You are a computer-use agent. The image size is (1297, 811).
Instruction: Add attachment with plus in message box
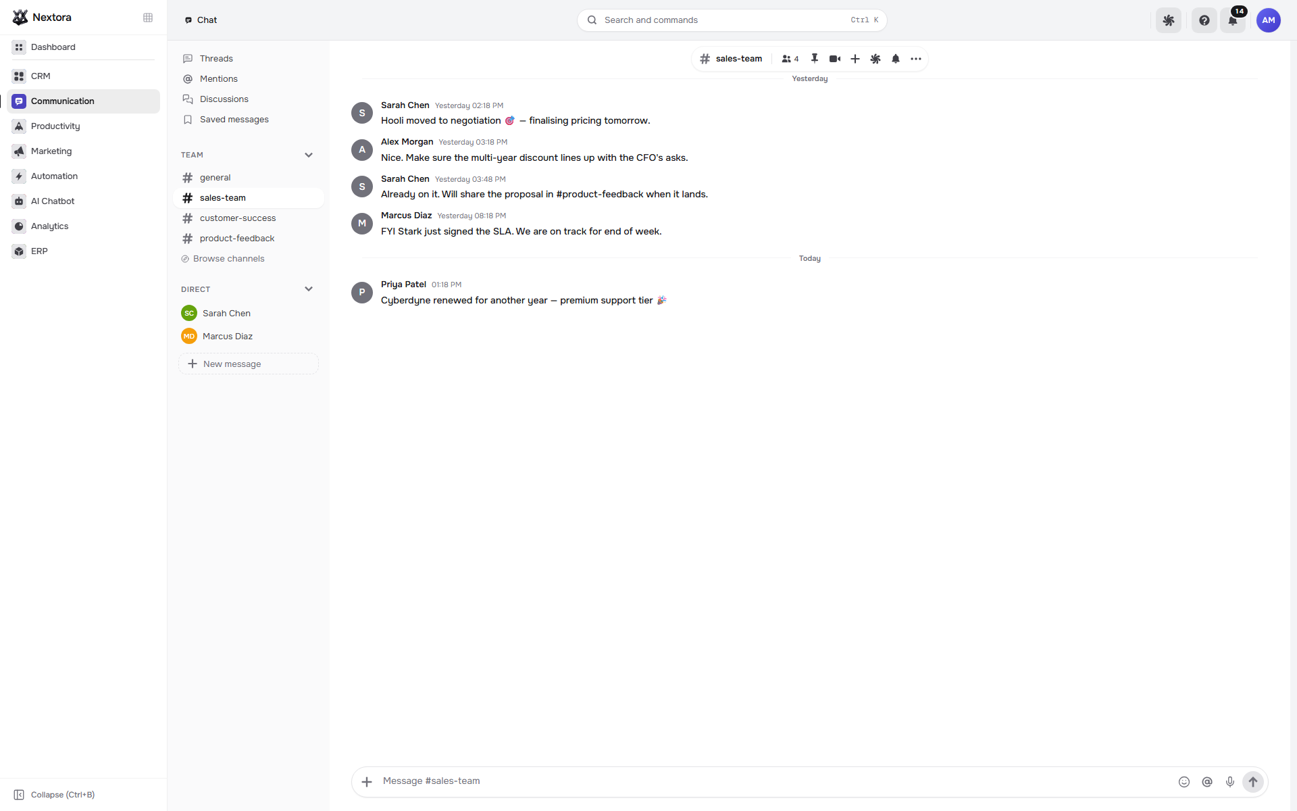point(367,782)
